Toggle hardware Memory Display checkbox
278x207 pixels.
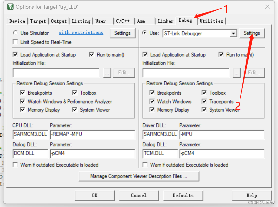(152, 110)
